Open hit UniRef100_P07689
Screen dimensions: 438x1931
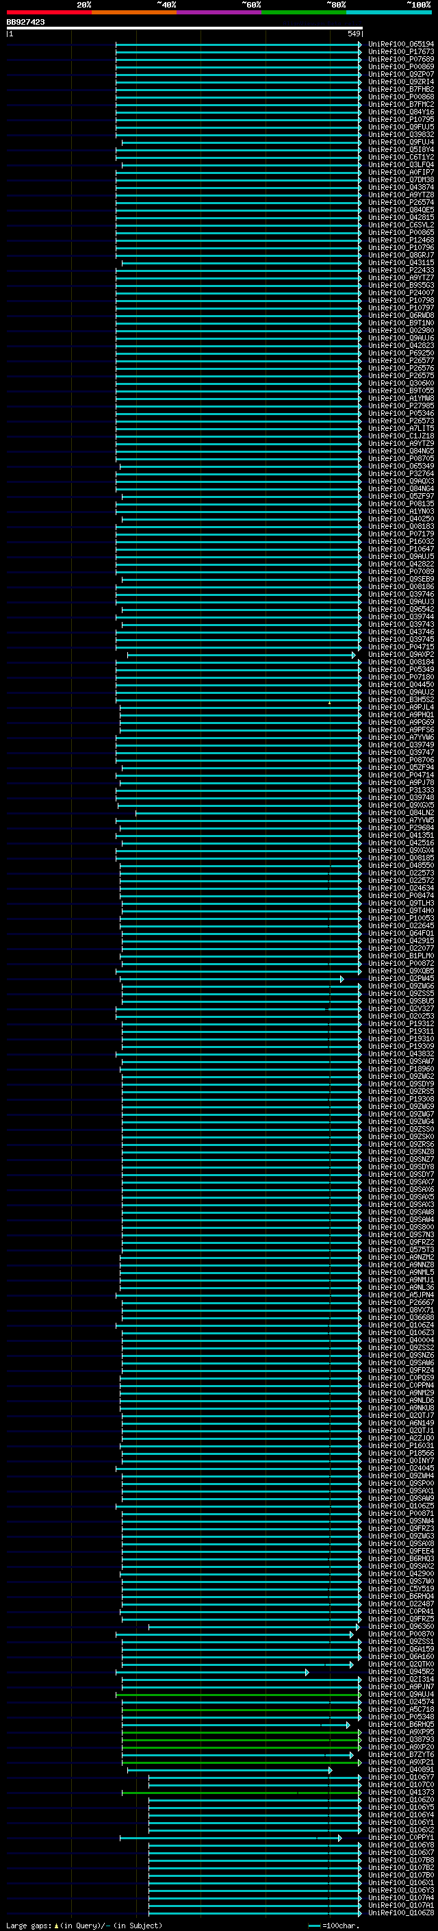400,59
